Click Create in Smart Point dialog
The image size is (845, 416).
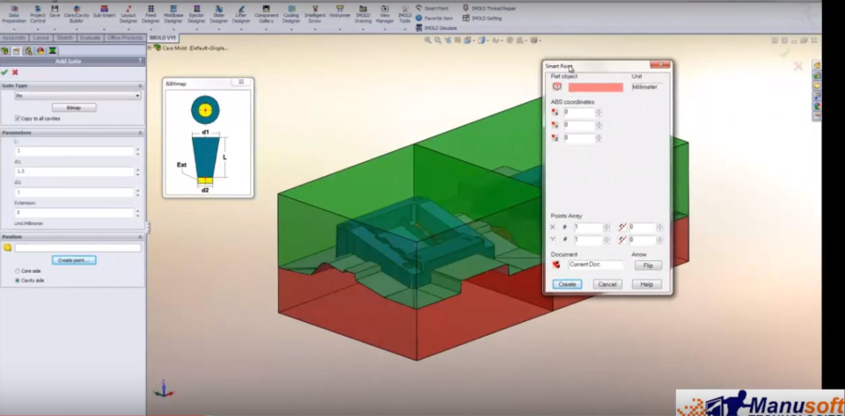point(567,284)
